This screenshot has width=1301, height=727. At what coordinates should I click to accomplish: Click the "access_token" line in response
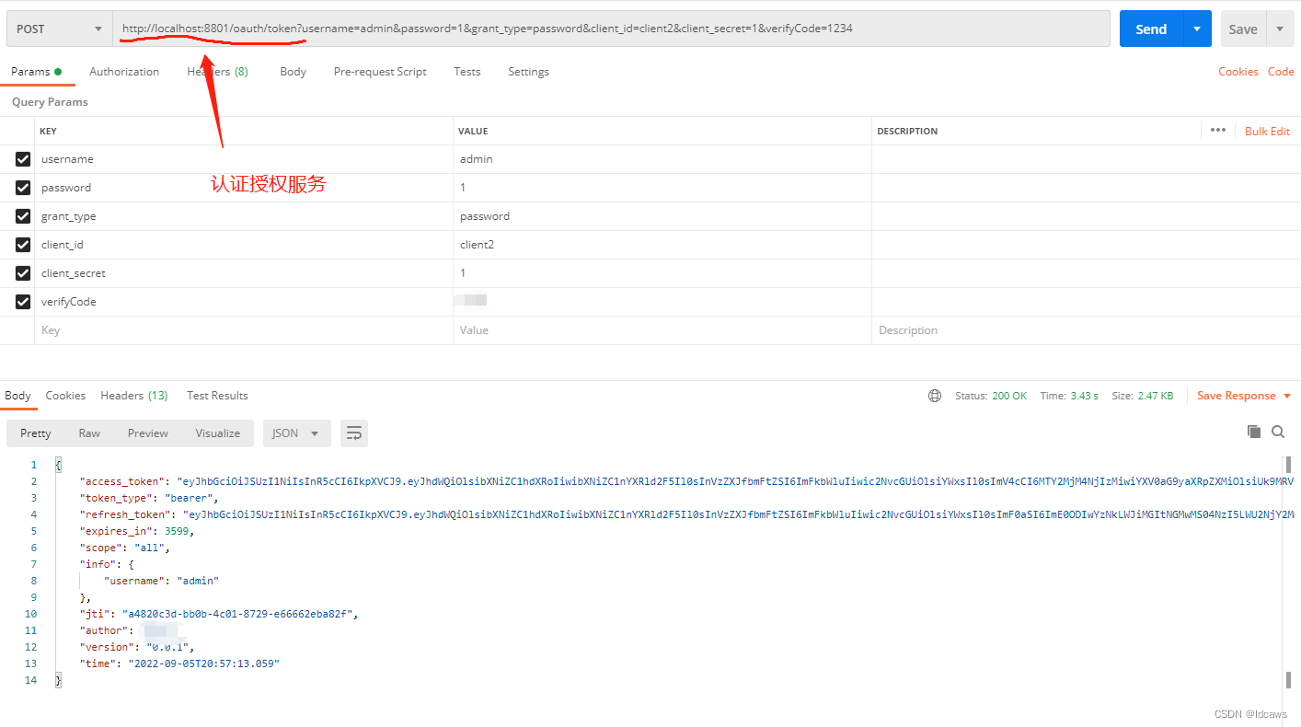pos(686,481)
